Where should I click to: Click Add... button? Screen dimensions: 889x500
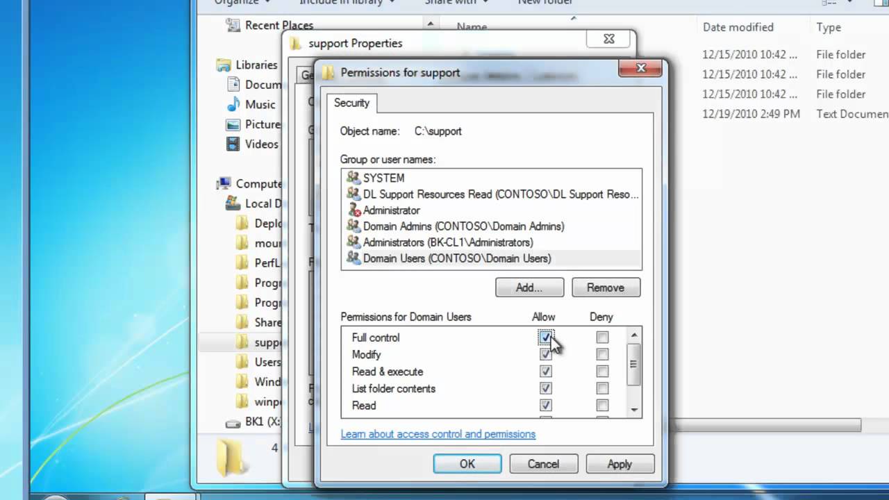[529, 287]
